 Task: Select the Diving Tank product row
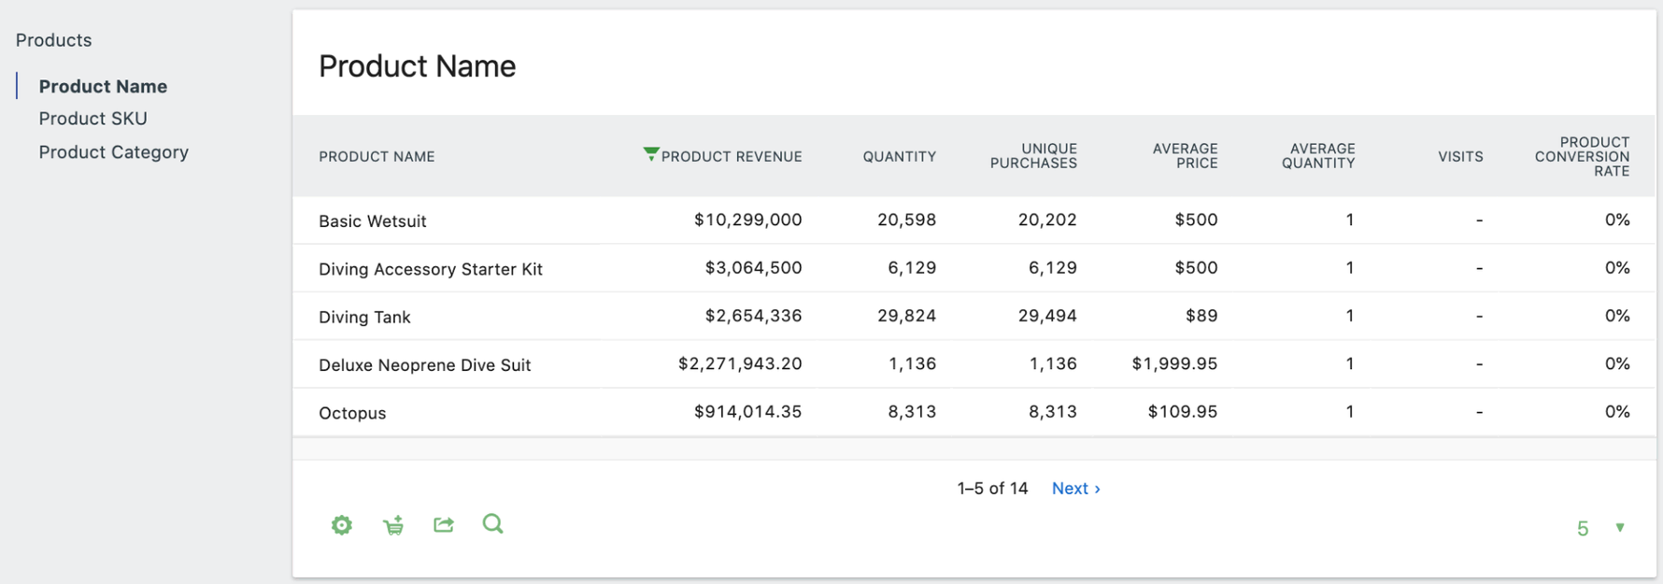click(x=364, y=317)
